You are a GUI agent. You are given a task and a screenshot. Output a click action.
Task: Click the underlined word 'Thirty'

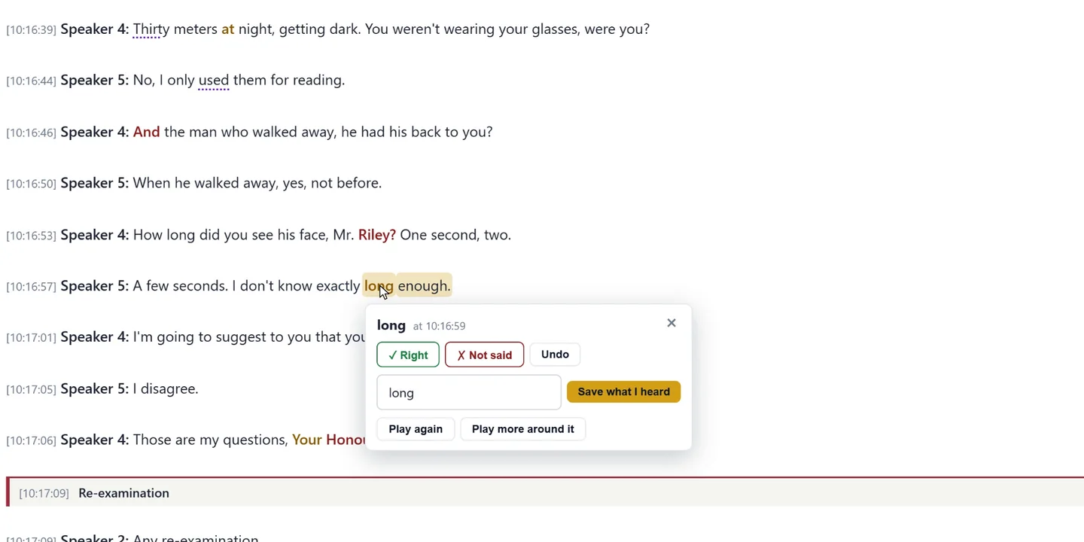click(x=151, y=29)
